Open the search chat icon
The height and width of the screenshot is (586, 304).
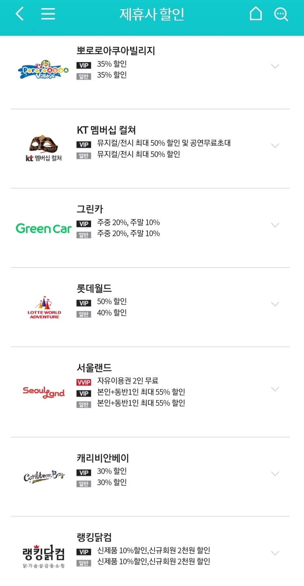coord(281,15)
